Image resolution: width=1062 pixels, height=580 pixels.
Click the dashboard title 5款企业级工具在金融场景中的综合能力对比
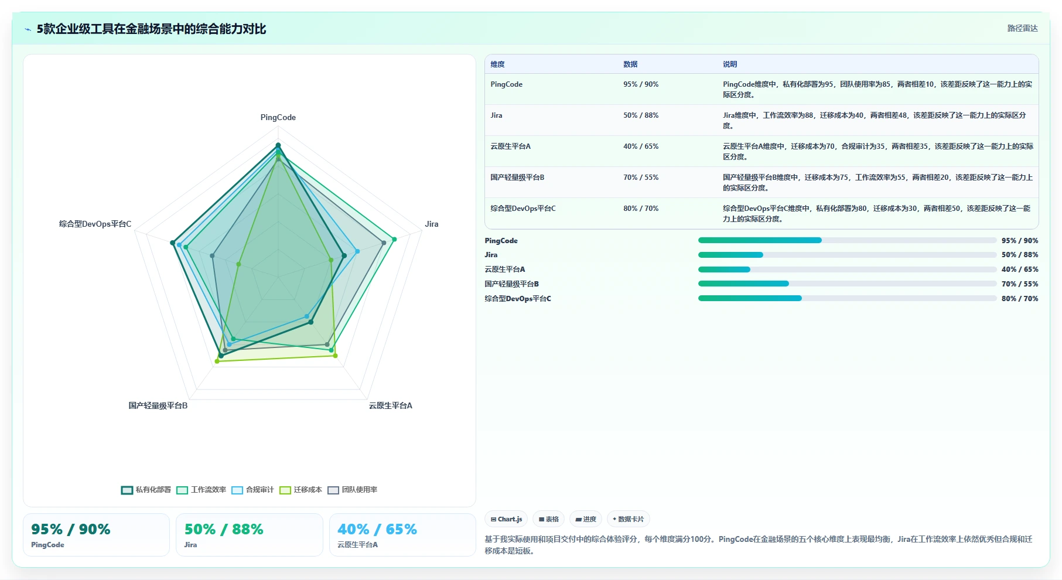(151, 29)
